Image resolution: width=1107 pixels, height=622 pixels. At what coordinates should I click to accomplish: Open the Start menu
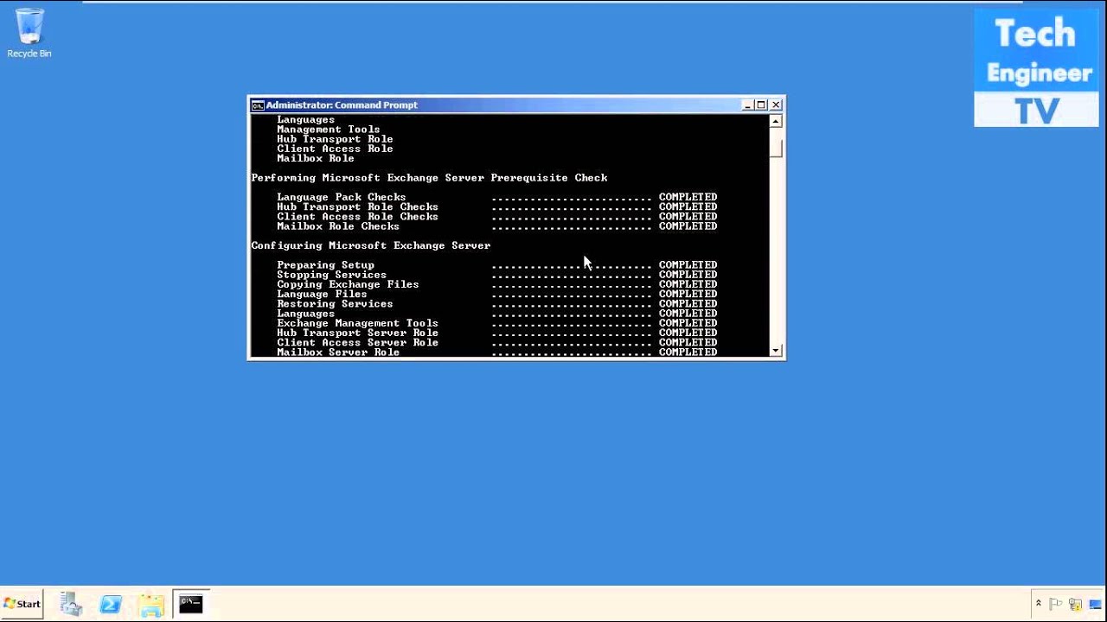[22, 604]
